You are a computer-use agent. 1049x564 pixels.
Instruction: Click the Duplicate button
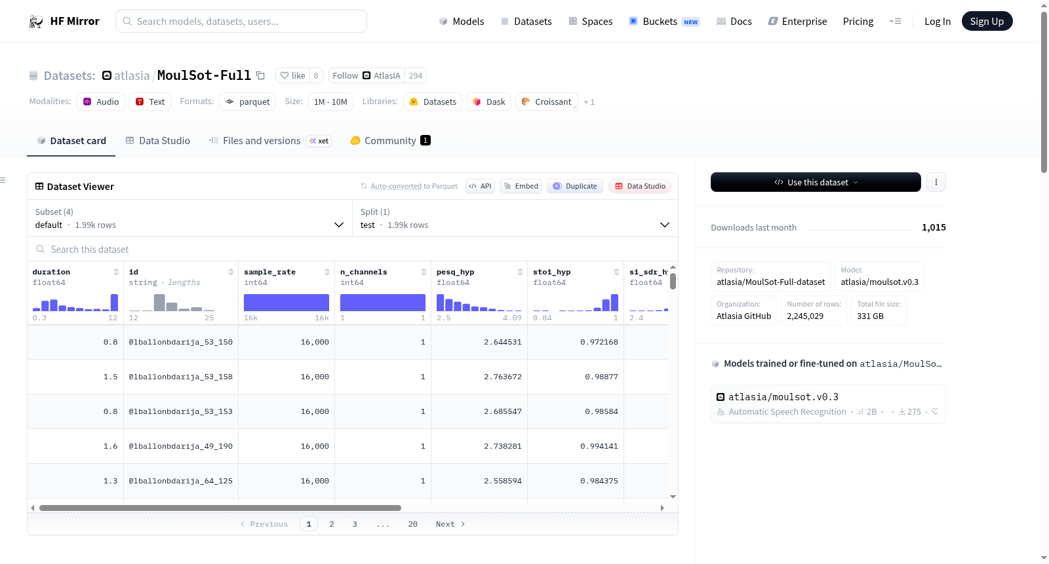click(575, 186)
